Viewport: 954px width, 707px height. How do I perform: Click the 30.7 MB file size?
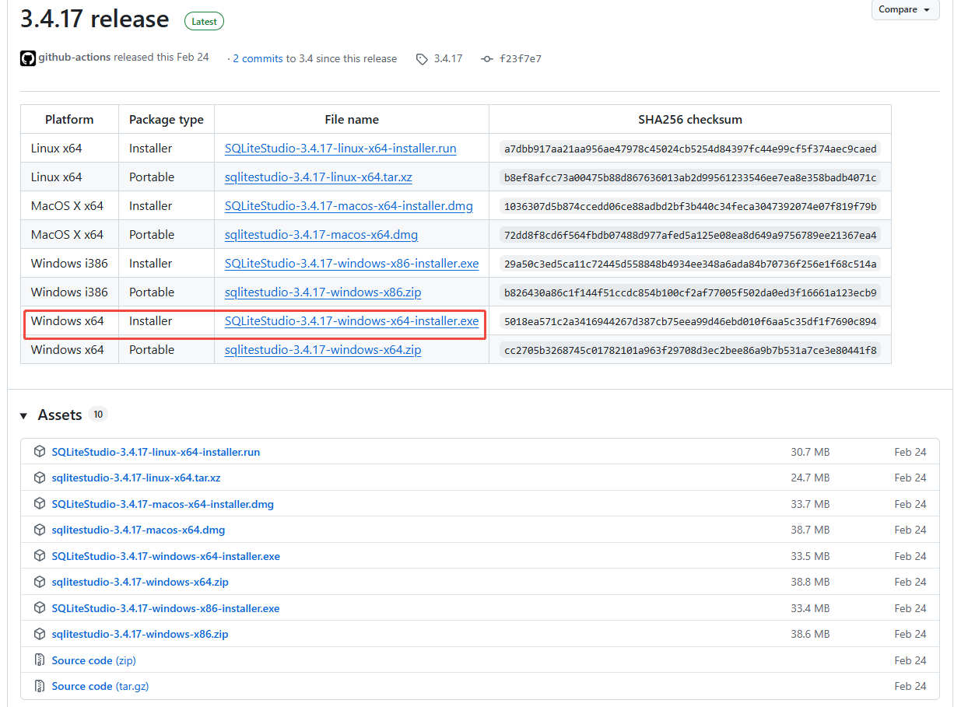[810, 452]
